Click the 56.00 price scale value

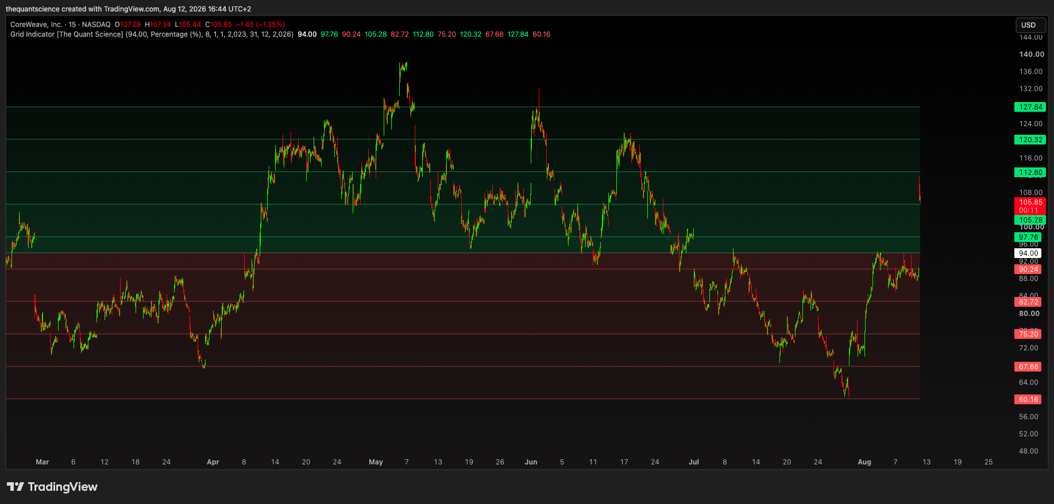1029,417
